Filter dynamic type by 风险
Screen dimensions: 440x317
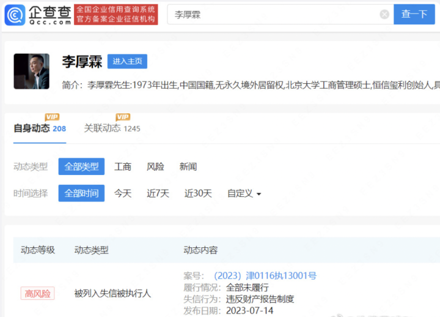[155, 166]
